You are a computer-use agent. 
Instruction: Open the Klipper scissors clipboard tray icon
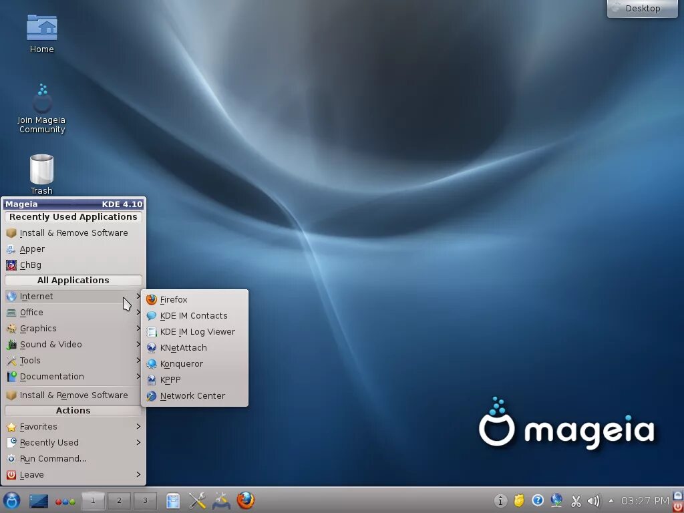point(576,501)
